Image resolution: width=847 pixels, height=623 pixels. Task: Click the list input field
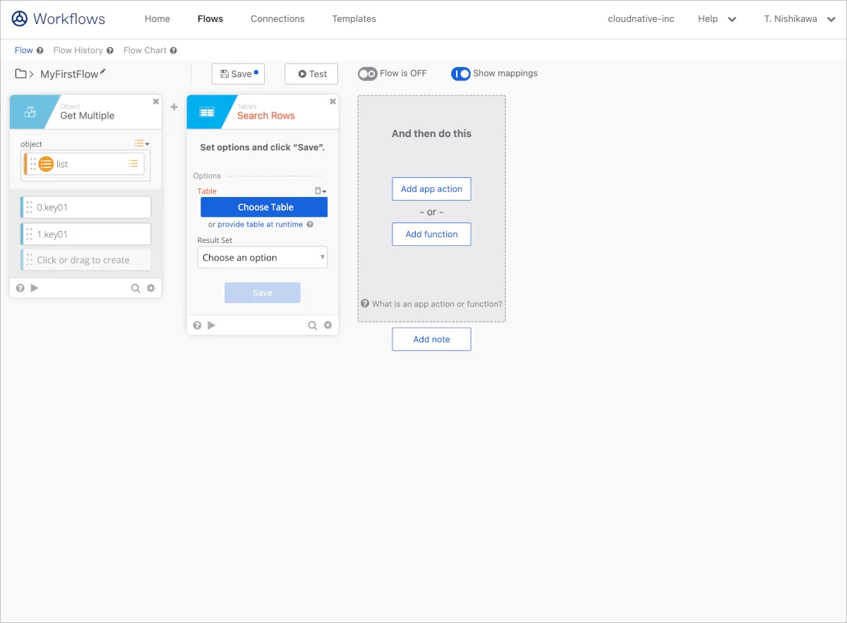[84, 164]
